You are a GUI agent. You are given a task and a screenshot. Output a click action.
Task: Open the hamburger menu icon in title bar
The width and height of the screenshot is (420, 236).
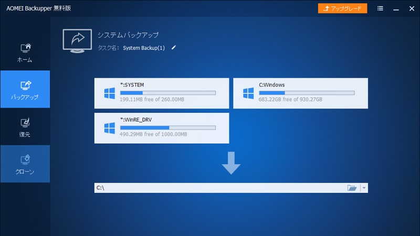380,8
